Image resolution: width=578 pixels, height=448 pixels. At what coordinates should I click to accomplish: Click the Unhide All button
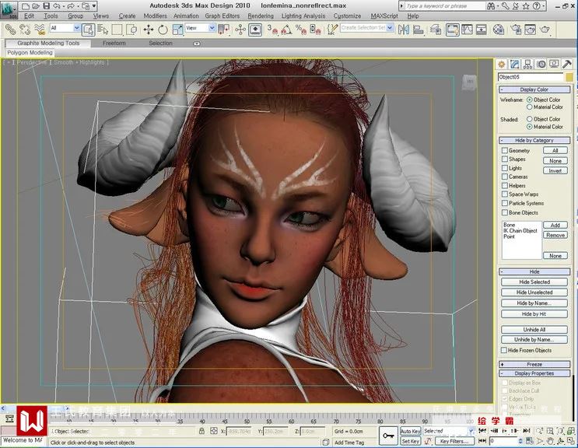[534, 329]
